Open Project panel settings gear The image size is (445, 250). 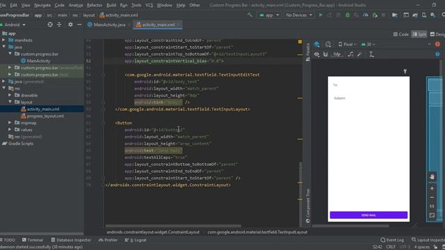pos(70,25)
